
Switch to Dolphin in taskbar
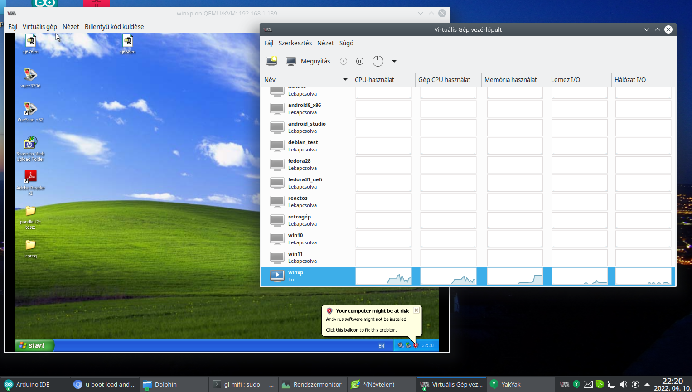click(x=174, y=384)
